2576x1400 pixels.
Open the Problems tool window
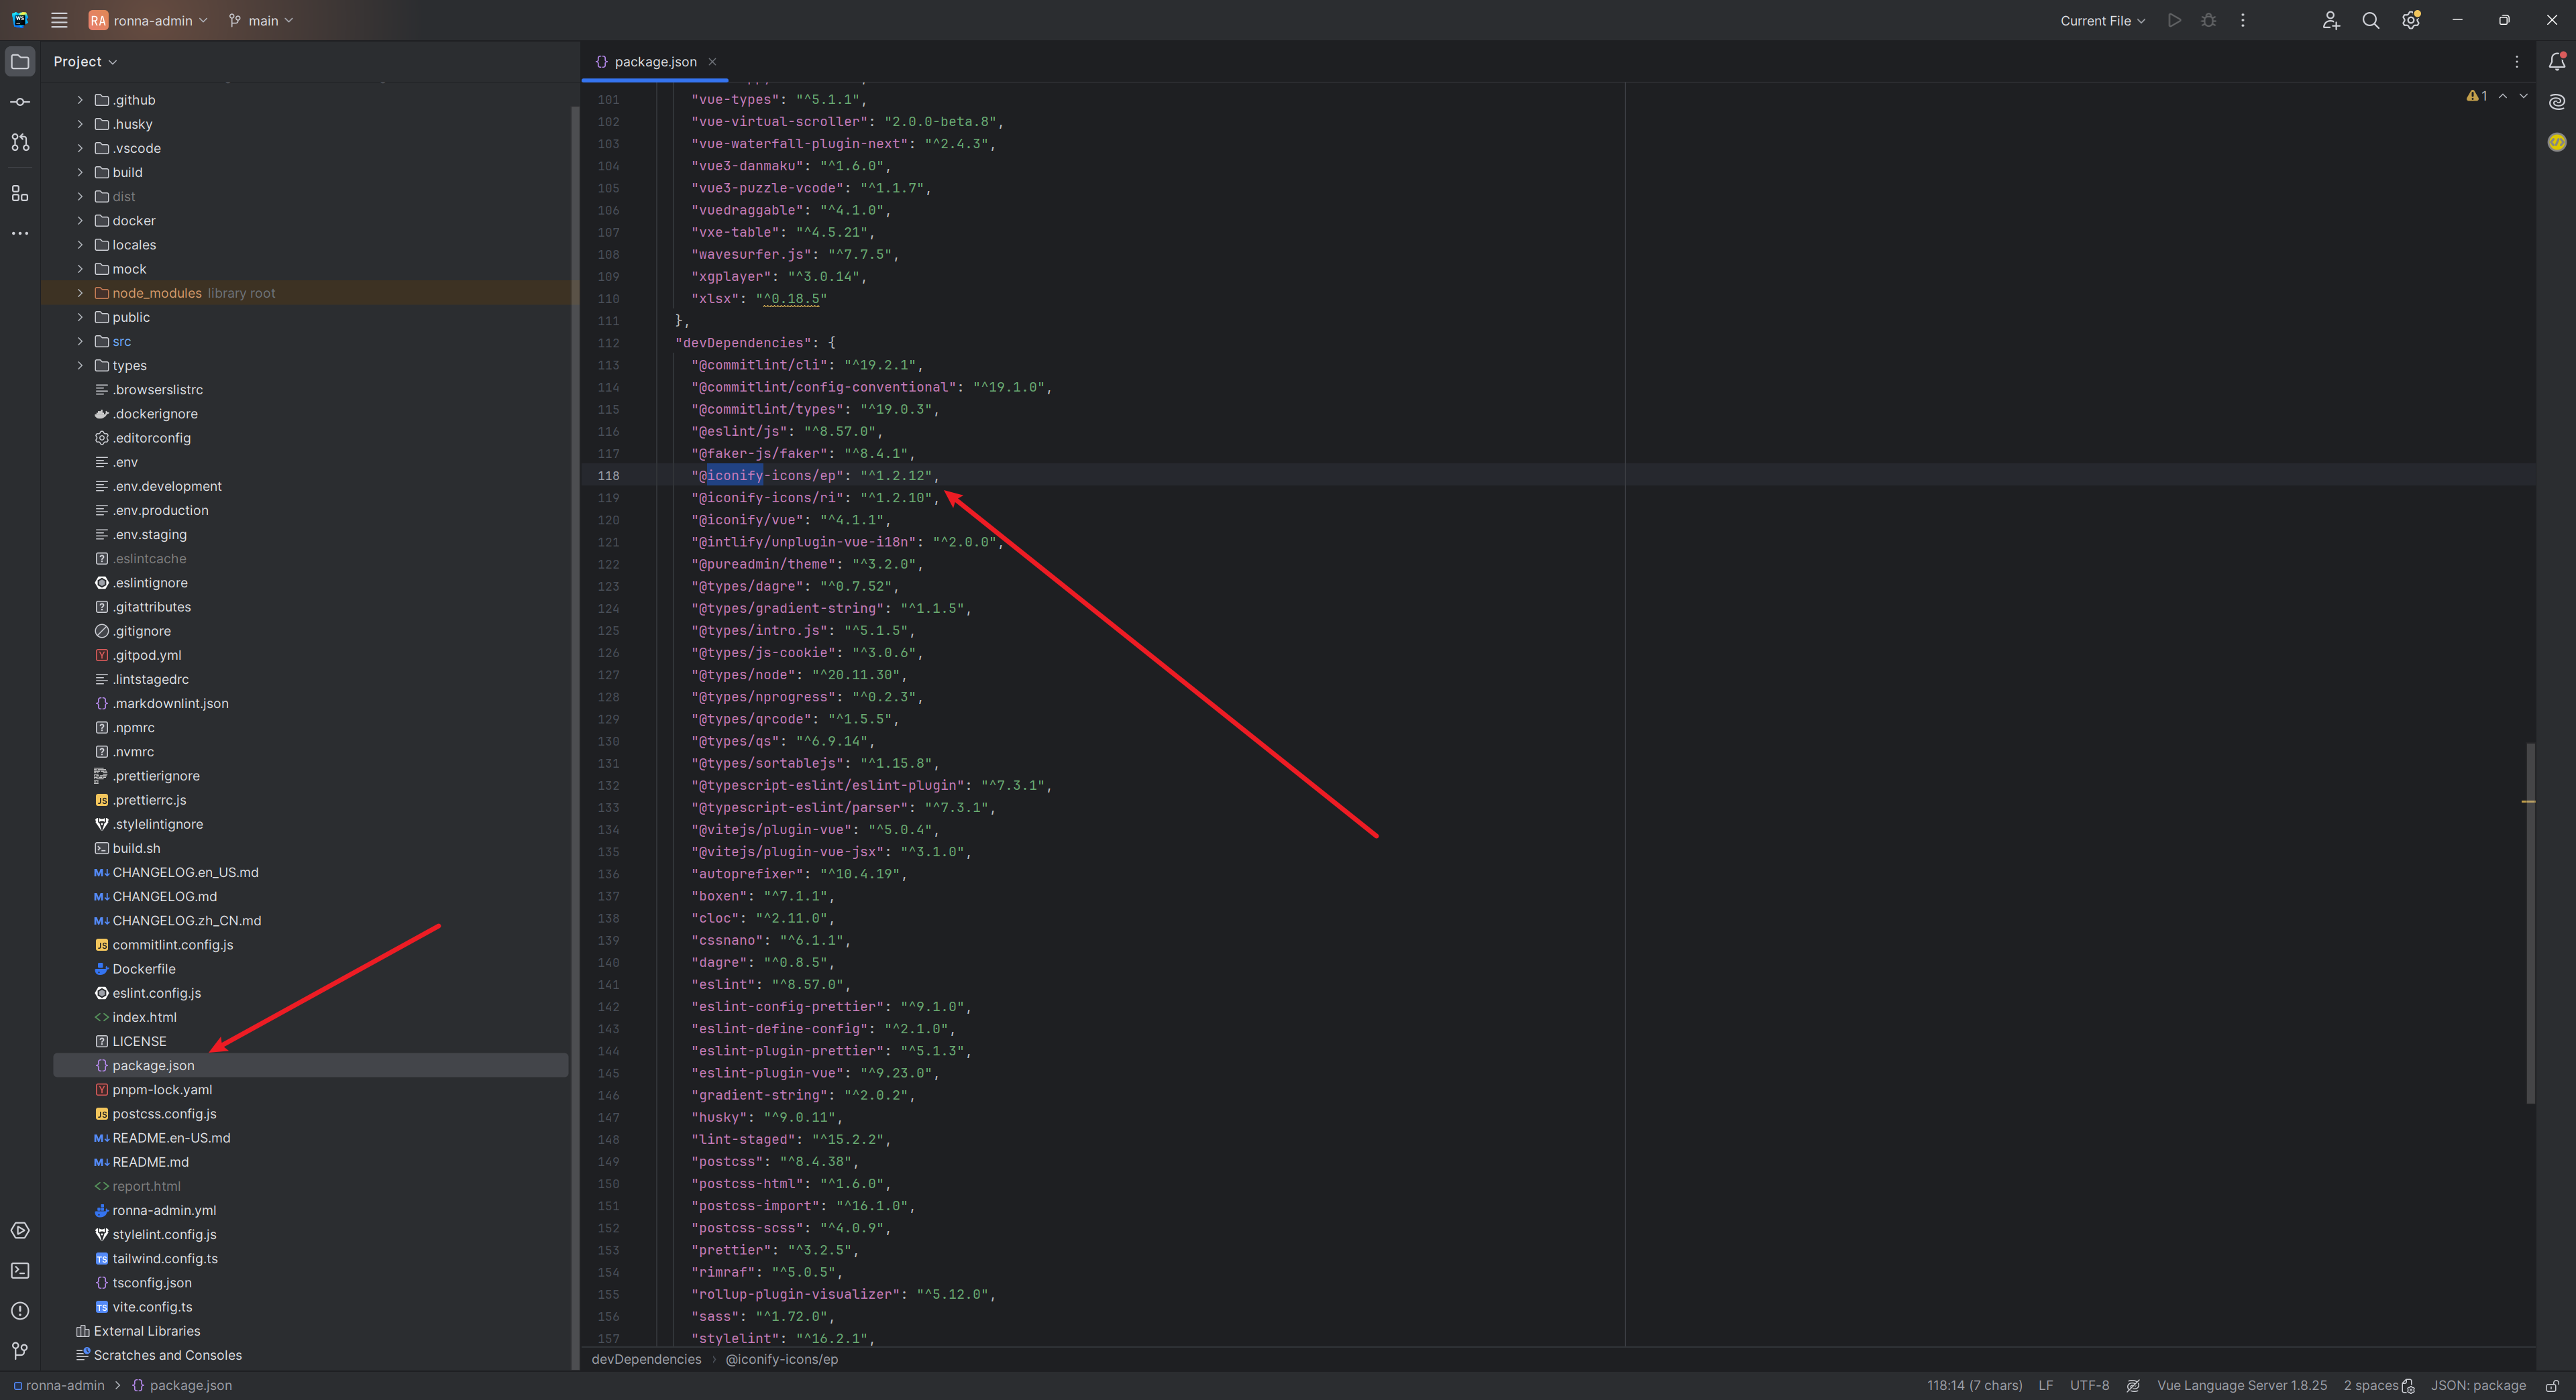(x=20, y=1310)
